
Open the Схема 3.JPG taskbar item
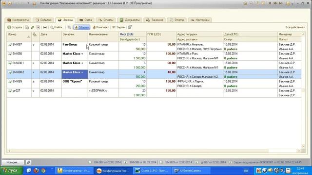click(153, 171)
